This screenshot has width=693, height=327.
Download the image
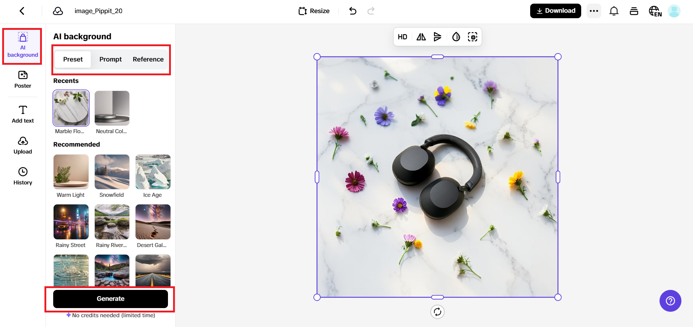pyautogui.click(x=556, y=11)
